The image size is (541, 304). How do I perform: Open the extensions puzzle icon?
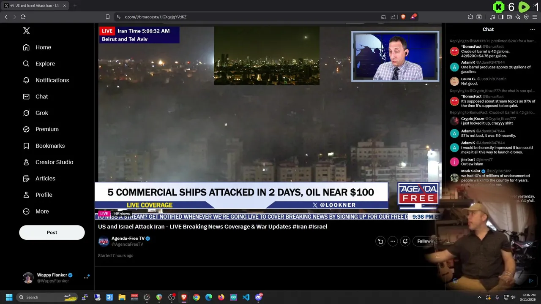[470, 17]
